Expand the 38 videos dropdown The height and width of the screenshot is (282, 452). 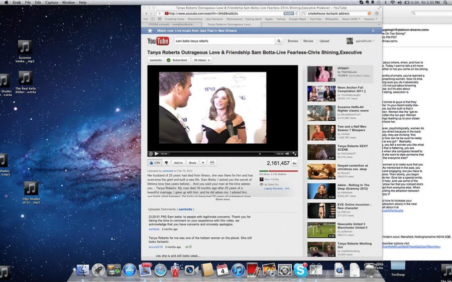tap(202, 60)
